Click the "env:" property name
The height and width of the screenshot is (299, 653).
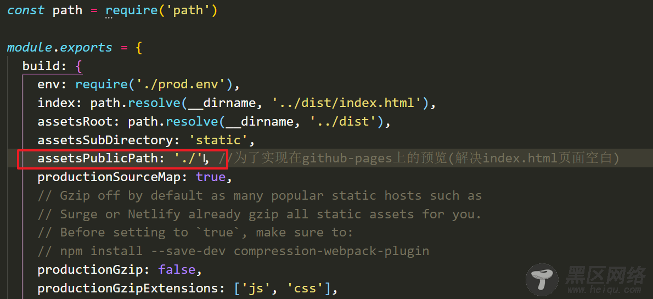click(53, 84)
